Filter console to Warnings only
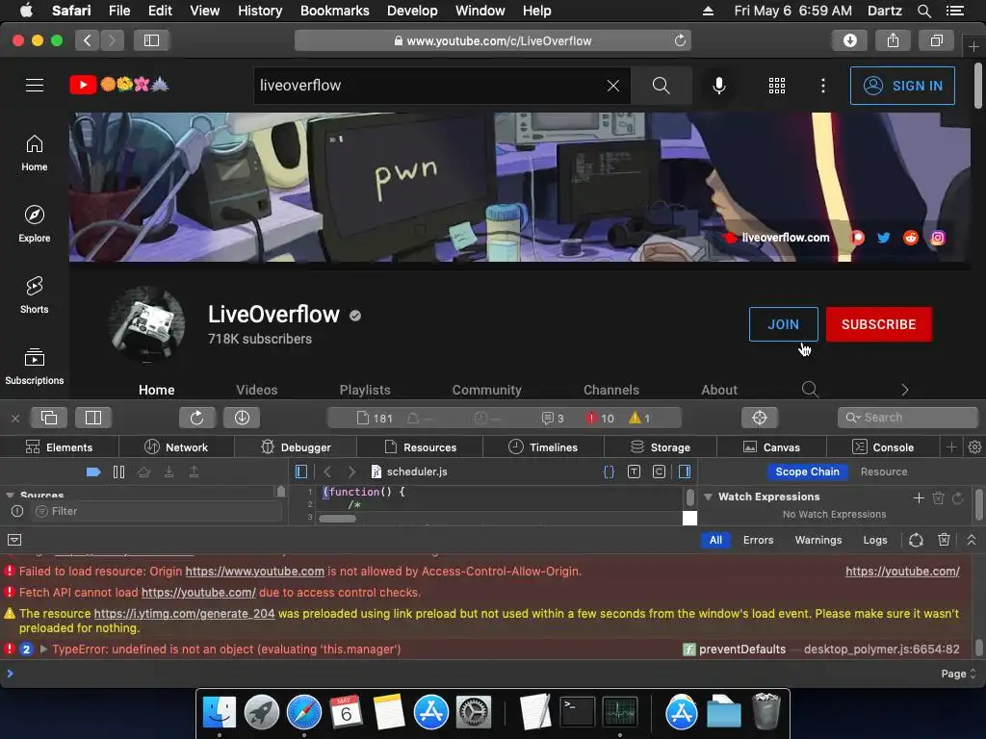Screen dimensions: 986x739 click(x=818, y=540)
